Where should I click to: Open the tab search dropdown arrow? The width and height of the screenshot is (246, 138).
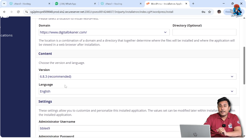click(4, 4)
